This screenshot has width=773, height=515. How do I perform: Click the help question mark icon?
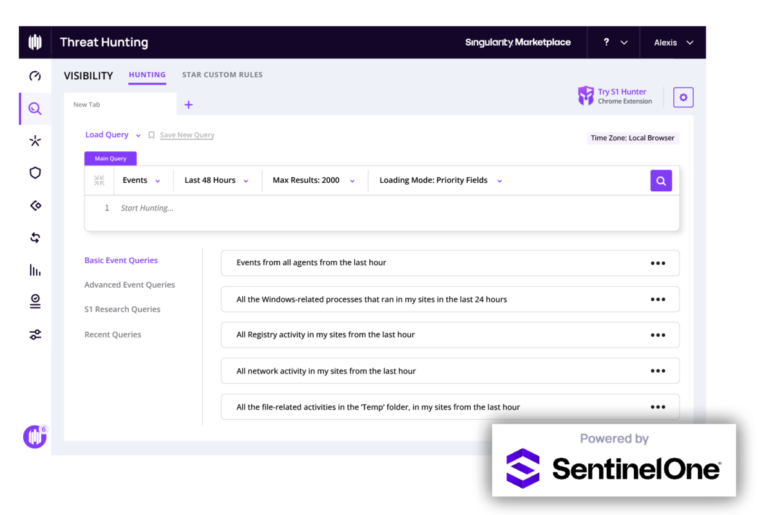606,42
